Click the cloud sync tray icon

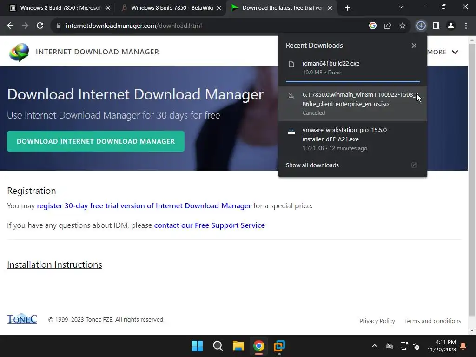[x=390, y=346]
